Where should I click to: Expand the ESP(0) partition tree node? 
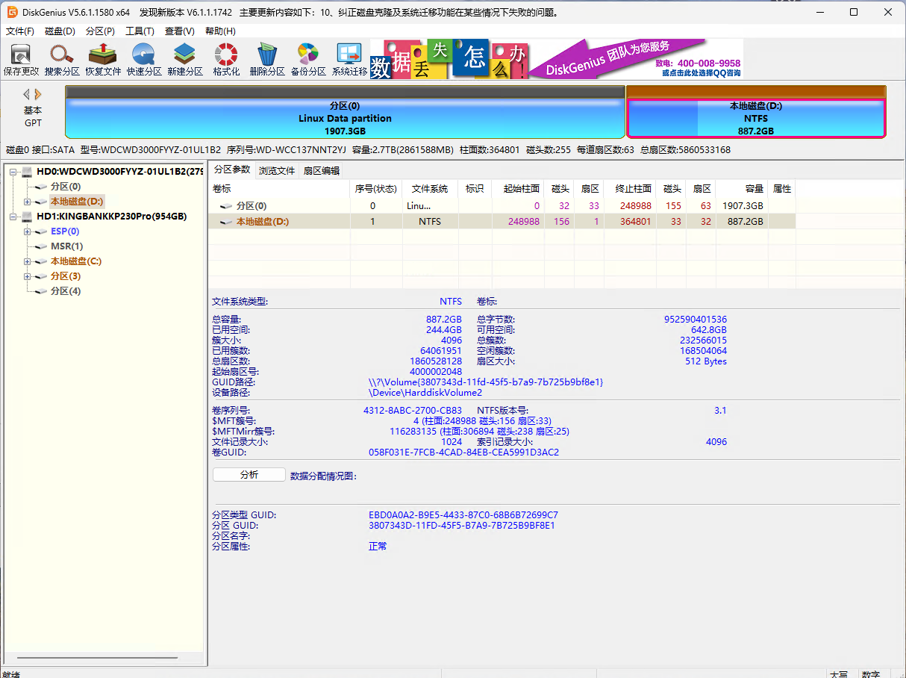point(28,231)
